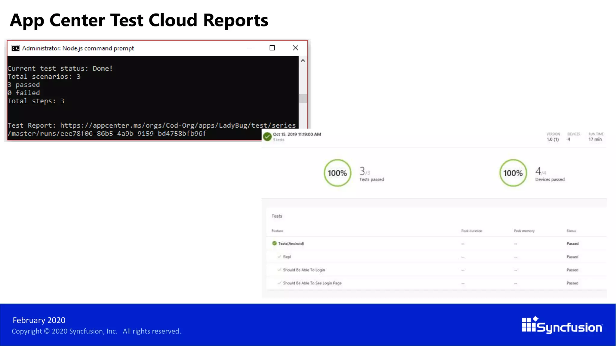
Task: Select the Should Be Able To See Login Page test
Action: pos(436,283)
